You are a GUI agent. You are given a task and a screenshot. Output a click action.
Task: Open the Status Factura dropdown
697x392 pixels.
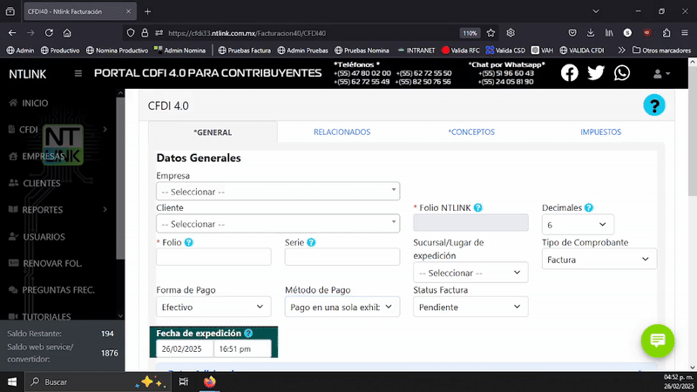470,307
